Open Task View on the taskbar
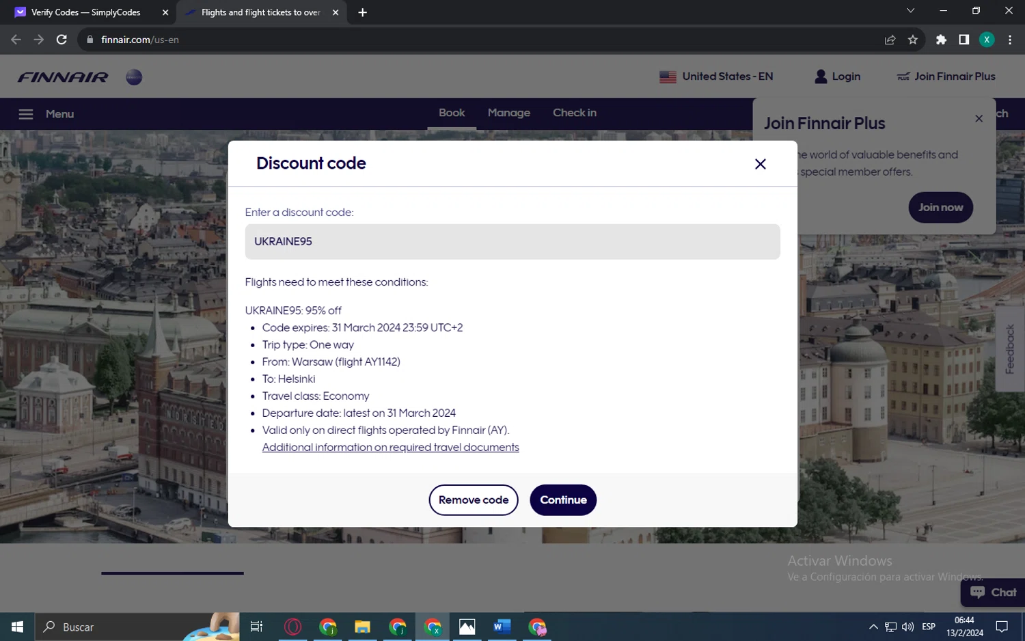This screenshot has width=1025, height=641. coord(256,627)
